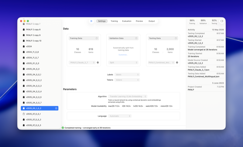Screen dimensions: 243x147
Task: Select v2024 model source
Action: point(39,46)
